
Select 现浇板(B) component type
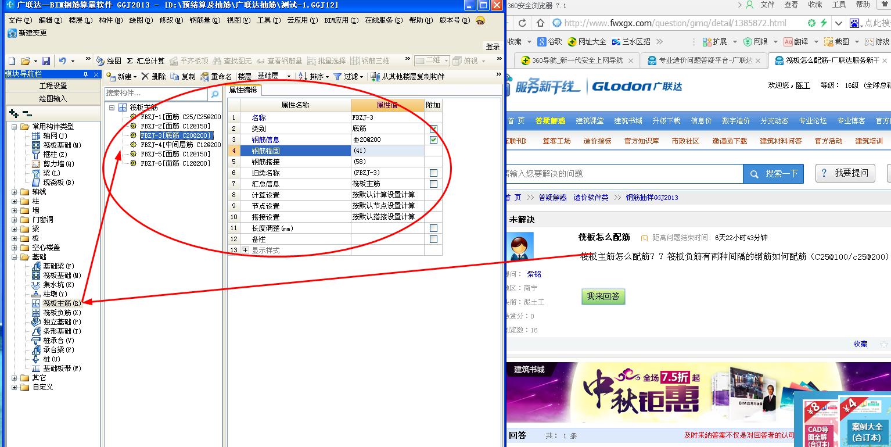tap(53, 183)
